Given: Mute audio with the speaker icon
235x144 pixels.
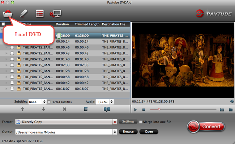Looking at the screenshot, I should click(x=232, y=101).
